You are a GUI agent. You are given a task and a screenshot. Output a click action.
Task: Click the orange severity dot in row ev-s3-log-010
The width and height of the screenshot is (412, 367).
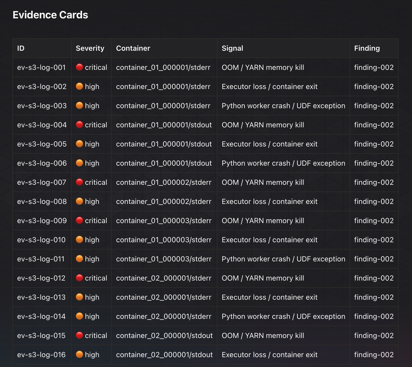[x=79, y=240]
